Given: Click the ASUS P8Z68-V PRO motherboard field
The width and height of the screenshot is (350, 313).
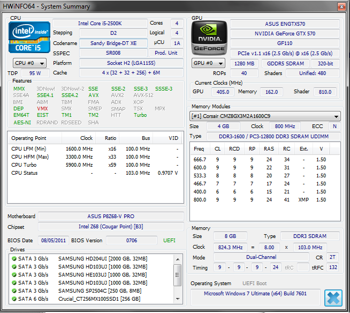Looking at the screenshot, I should (x=111, y=217).
